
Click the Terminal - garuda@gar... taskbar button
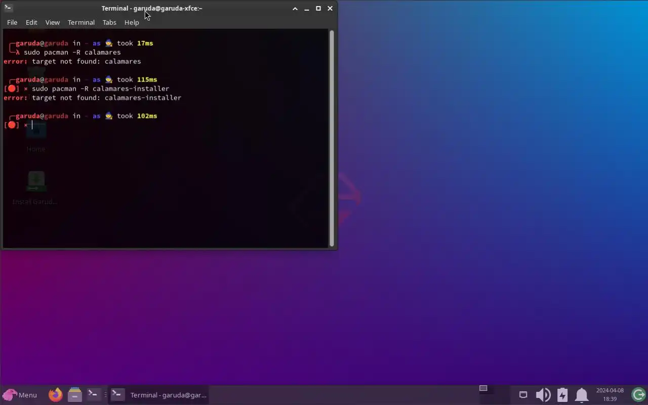click(159, 395)
